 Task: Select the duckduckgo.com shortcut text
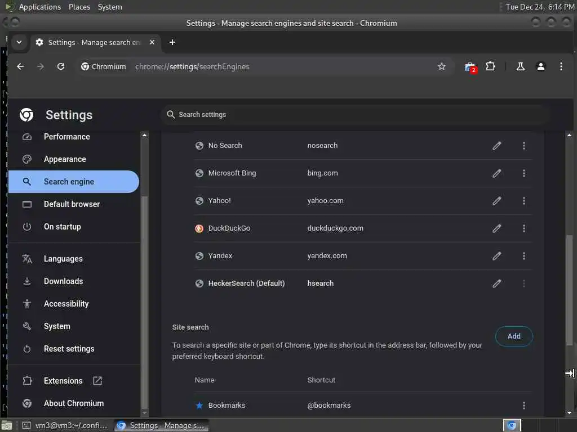tap(335, 228)
